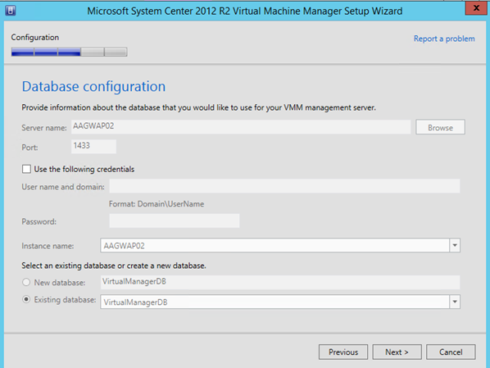The image size is (490, 368).
Task: Close the VMM Setup Wizard window
Action: [476, 8]
